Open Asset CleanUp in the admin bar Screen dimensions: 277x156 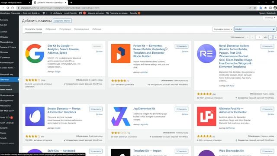point(70,13)
